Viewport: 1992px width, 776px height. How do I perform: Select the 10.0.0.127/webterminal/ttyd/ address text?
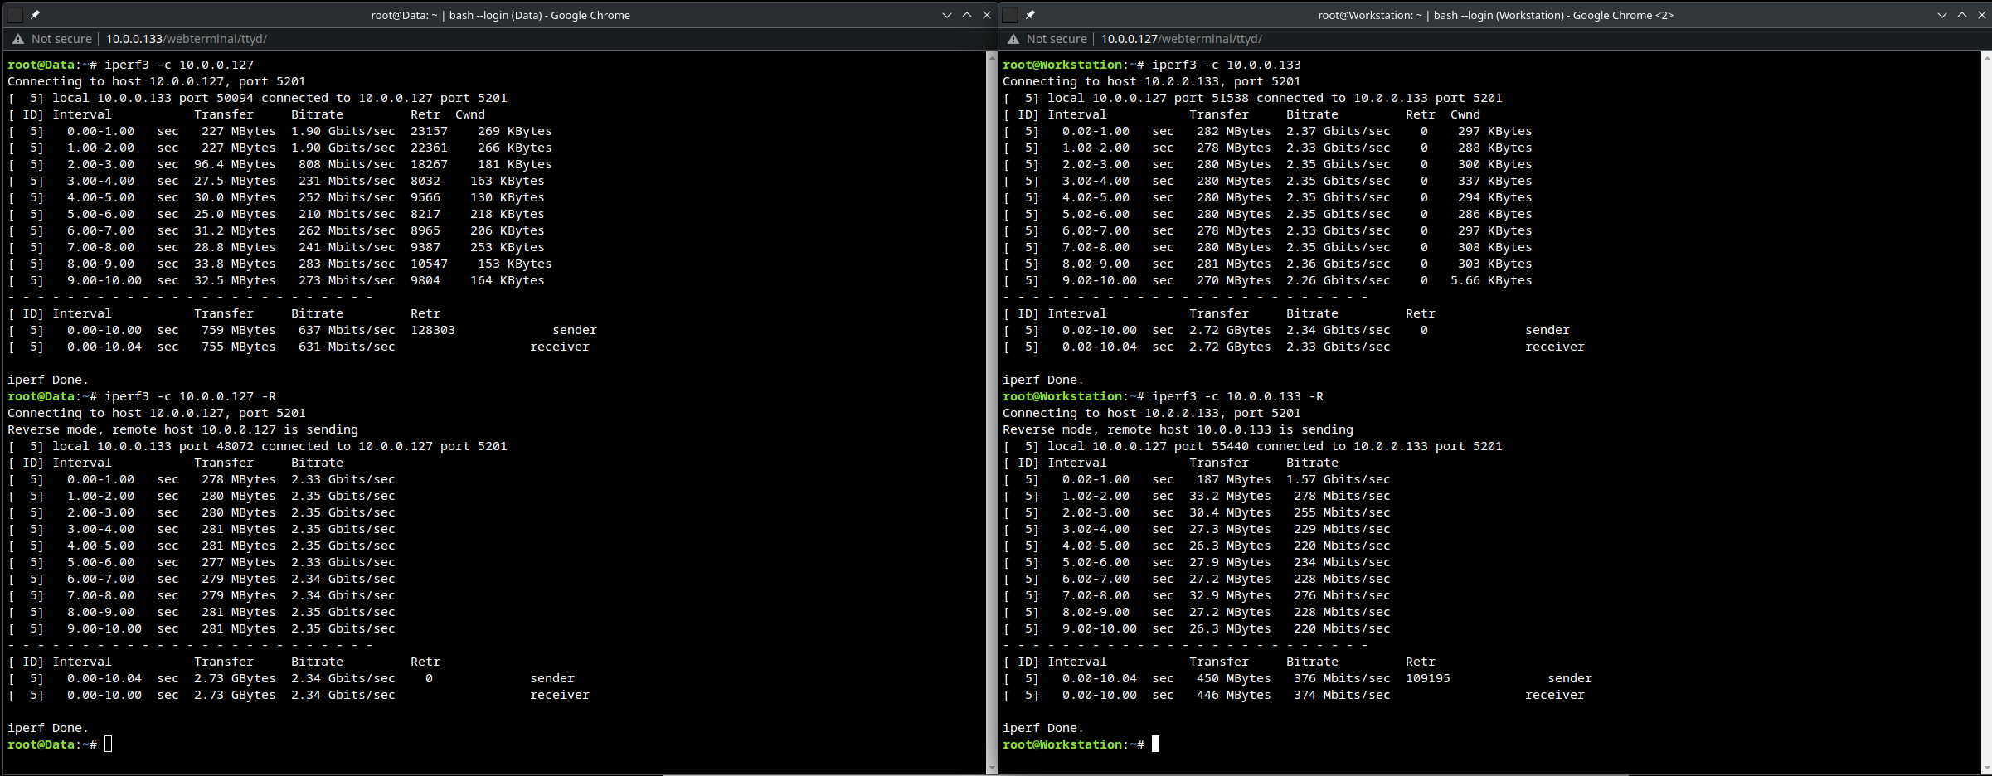[x=1181, y=39]
